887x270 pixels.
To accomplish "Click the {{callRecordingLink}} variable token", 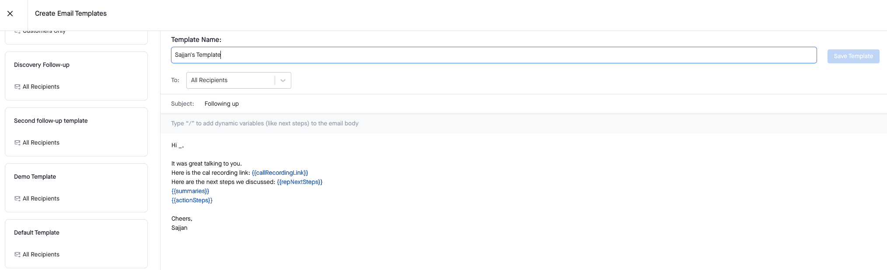I will (x=280, y=173).
